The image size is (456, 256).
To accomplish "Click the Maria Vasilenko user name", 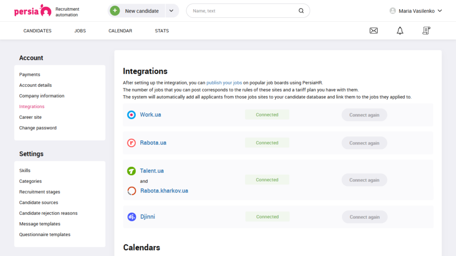I will tap(416, 11).
